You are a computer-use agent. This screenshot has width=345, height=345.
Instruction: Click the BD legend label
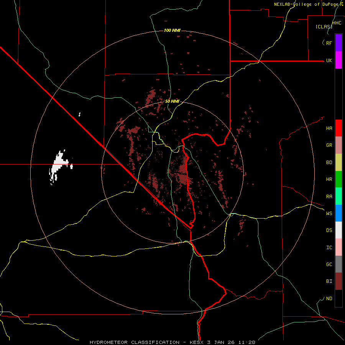[x=329, y=163]
